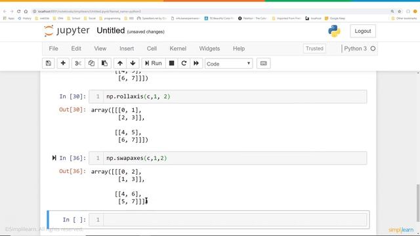The width and height of the screenshot is (420, 236).
Task: Rename notebook by clicking Untitled title
Action: [x=111, y=31]
